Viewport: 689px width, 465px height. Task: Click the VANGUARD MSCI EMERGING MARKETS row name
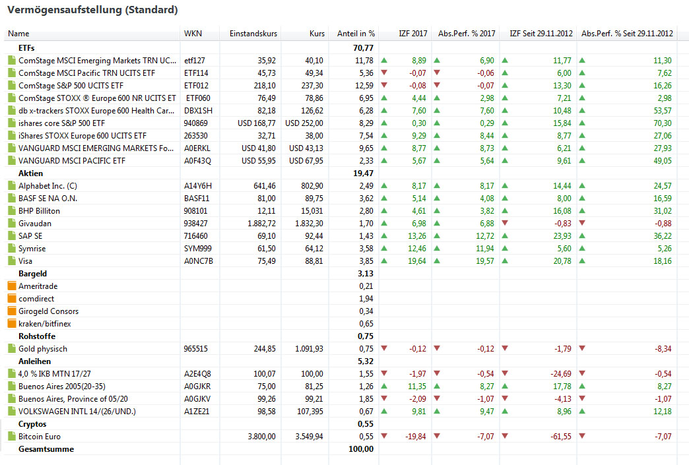pyautogui.click(x=96, y=148)
